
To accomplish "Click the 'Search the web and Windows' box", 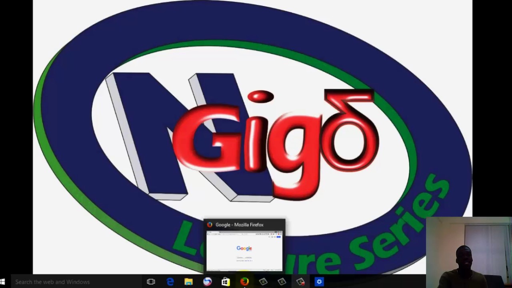I will point(76,282).
